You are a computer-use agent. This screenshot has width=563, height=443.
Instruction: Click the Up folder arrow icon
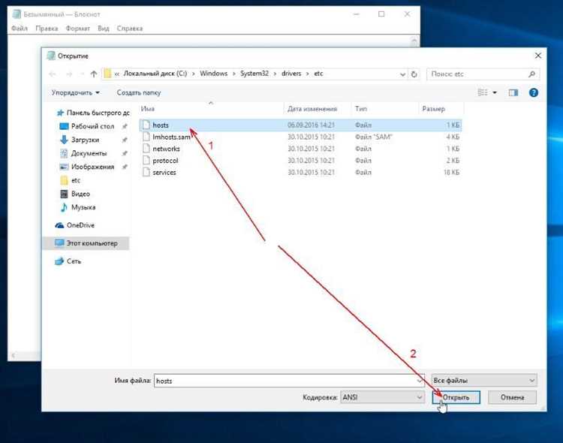93,74
